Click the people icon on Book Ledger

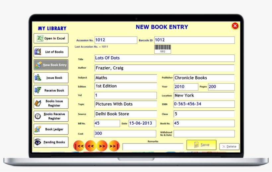point(37,129)
